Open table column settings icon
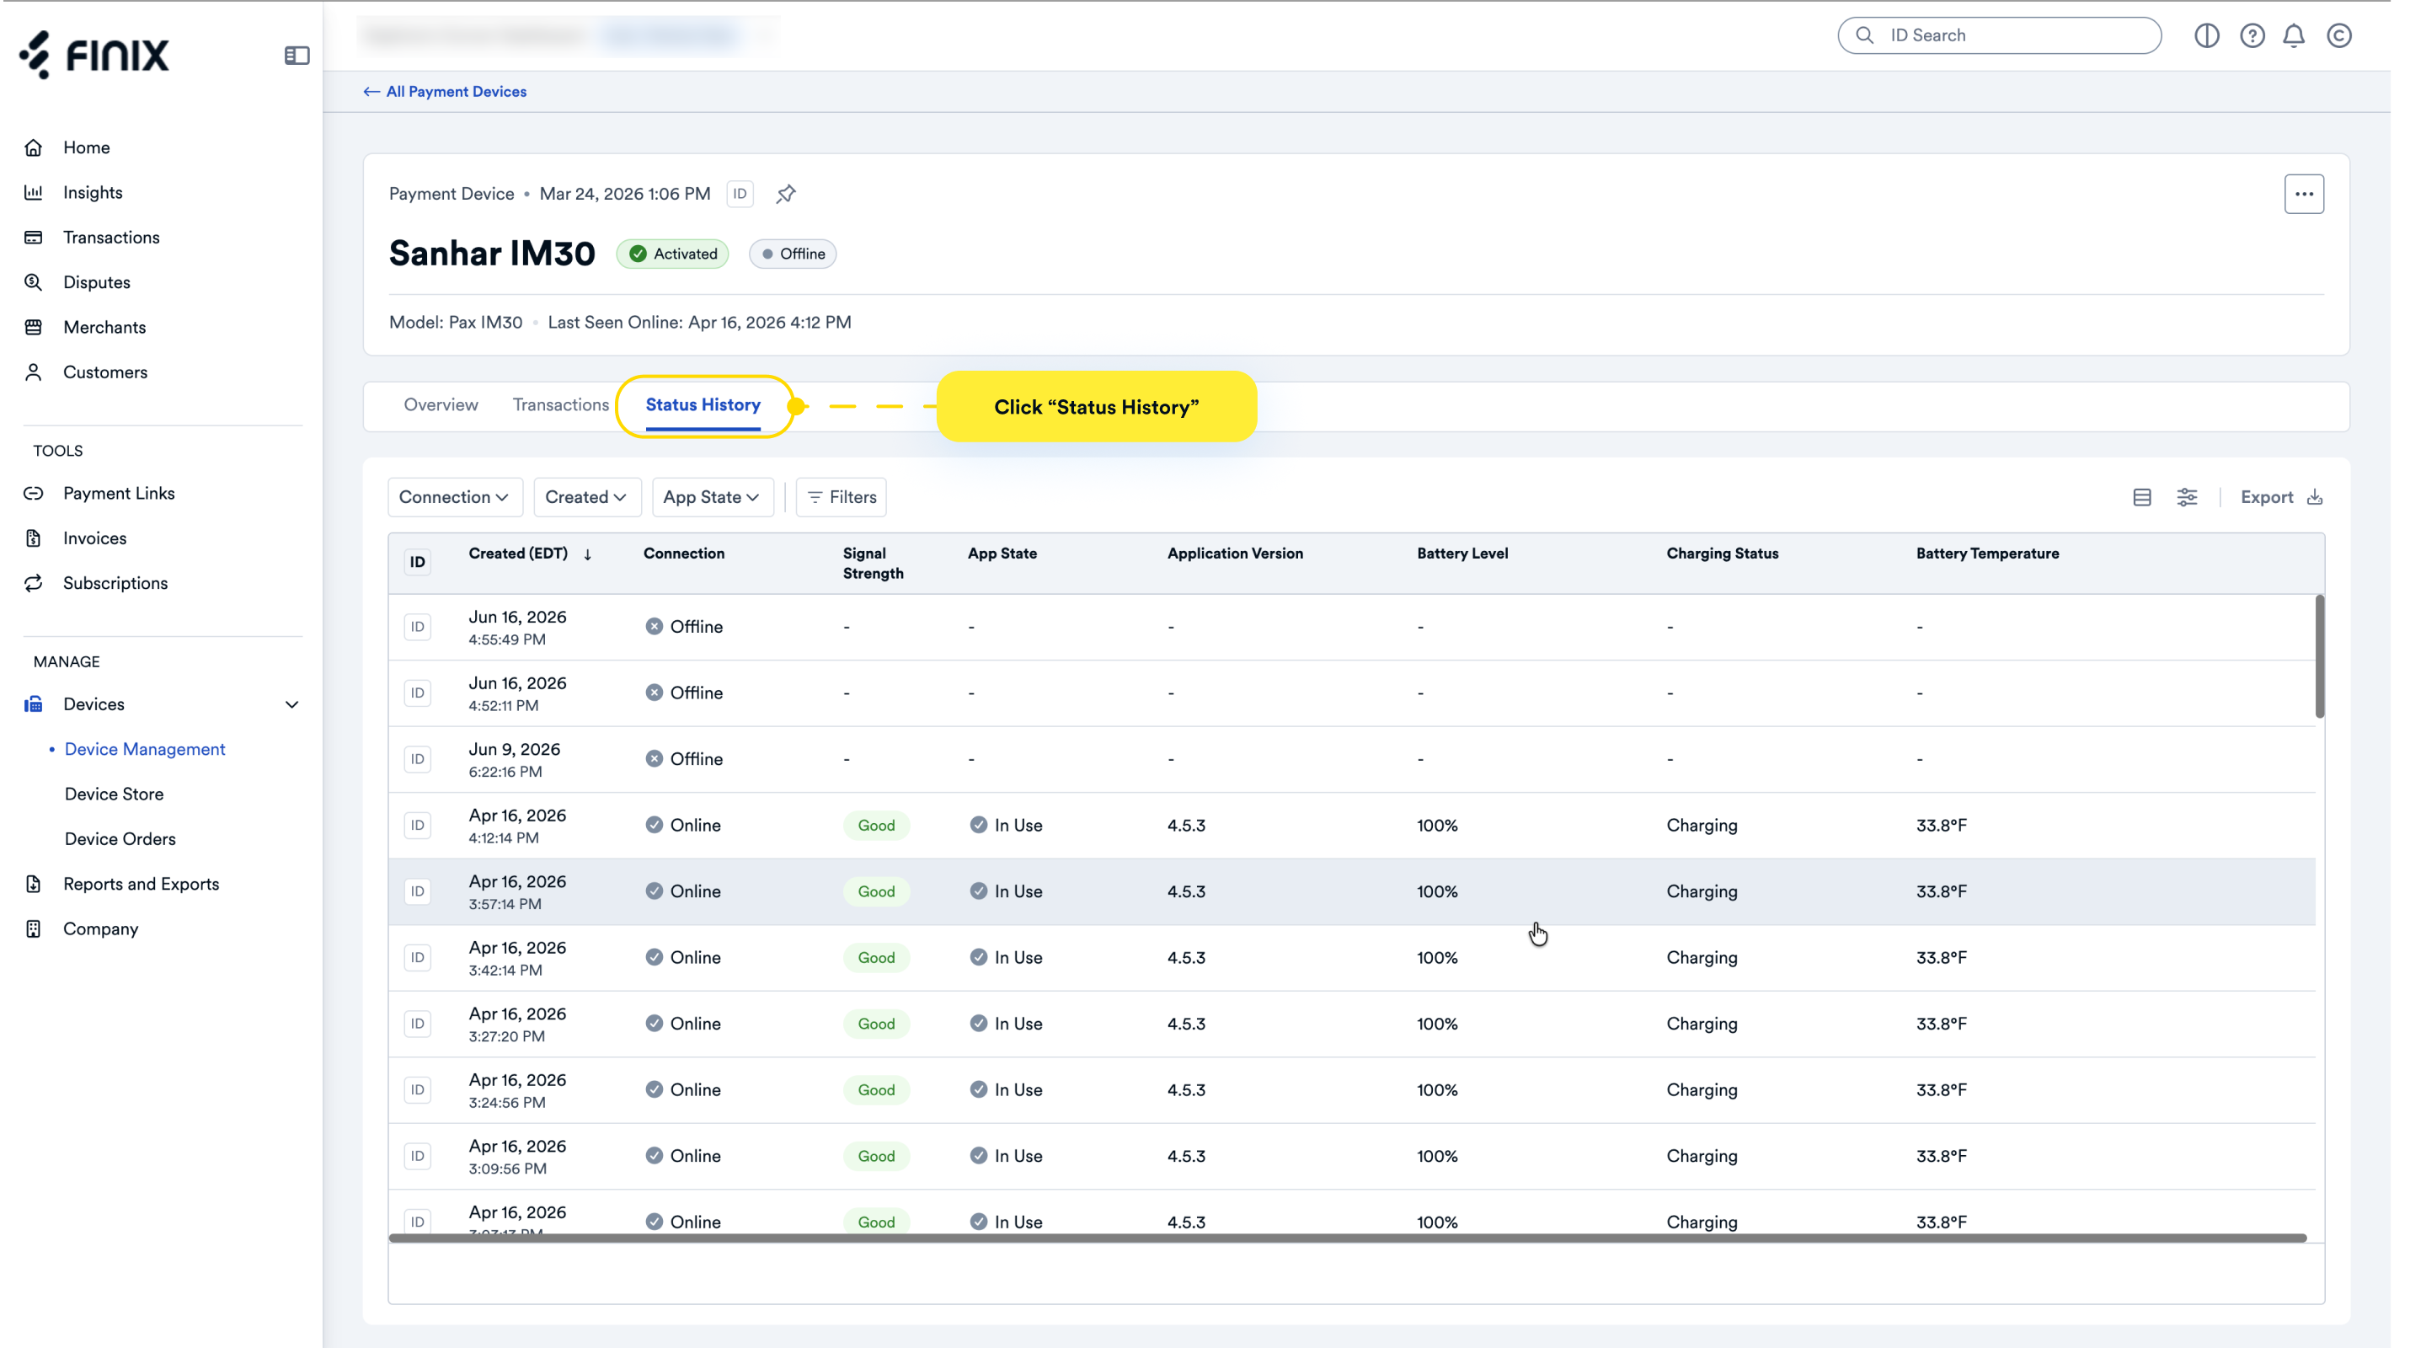The image size is (2426, 1348). pyautogui.click(x=2187, y=497)
